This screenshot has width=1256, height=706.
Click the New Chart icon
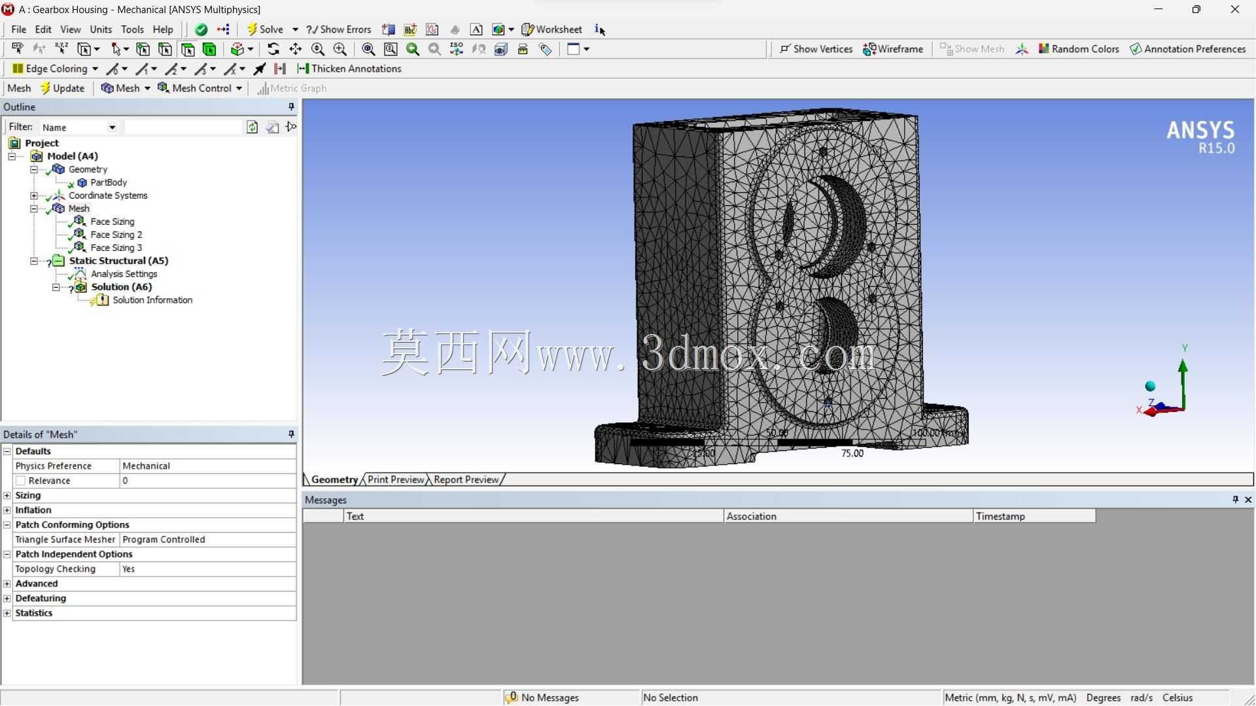tap(432, 29)
